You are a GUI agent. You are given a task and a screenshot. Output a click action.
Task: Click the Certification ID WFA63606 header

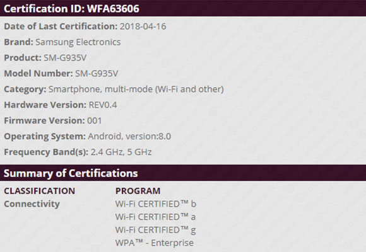(71, 9)
